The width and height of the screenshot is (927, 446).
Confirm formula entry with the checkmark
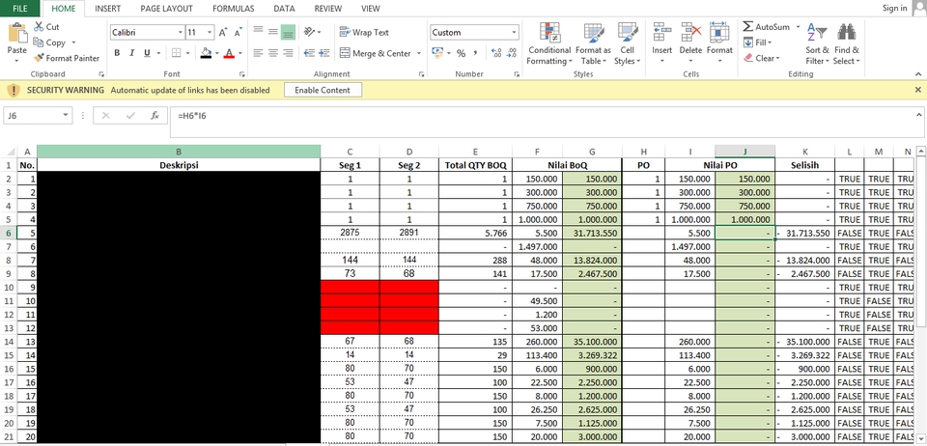130,116
